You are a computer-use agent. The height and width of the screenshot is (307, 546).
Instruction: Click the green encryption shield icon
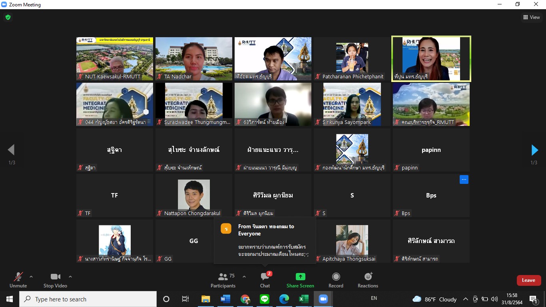tap(8, 17)
